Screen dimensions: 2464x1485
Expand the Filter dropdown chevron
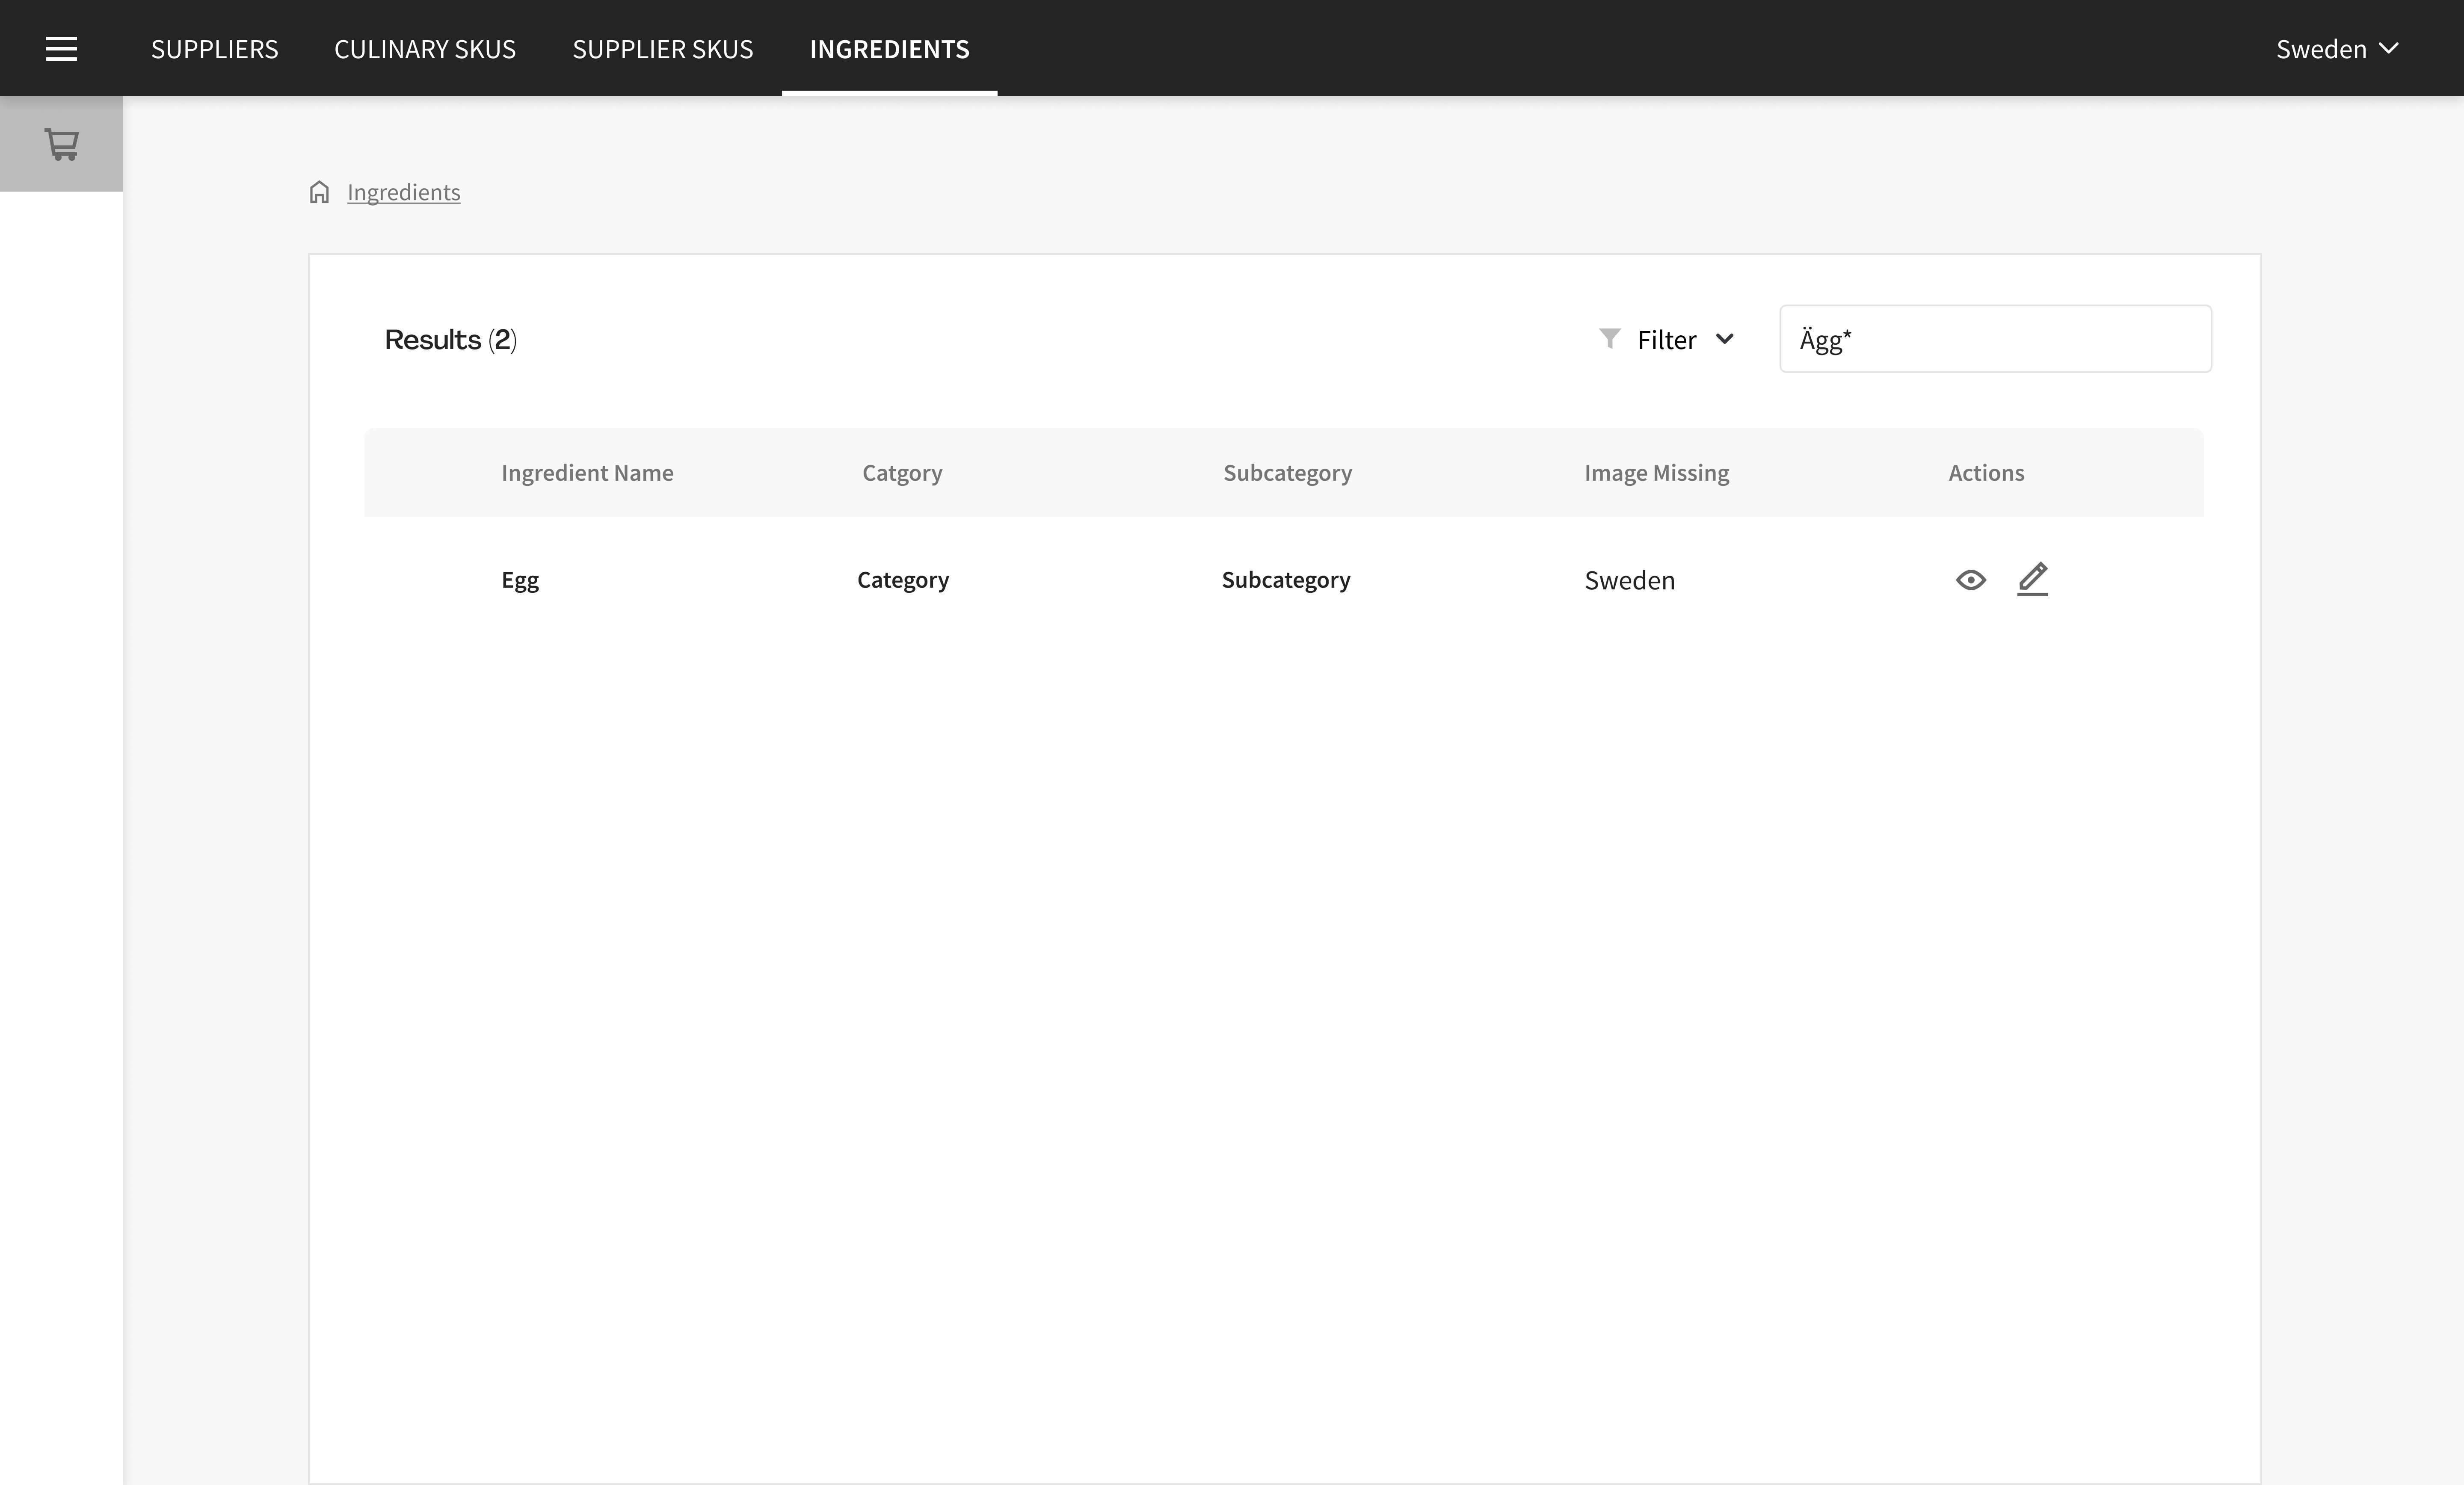click(x=1725, y=339)
